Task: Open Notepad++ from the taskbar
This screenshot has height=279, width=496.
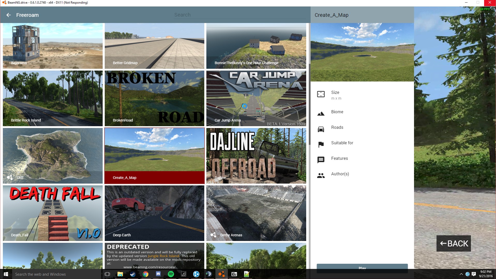Action: pyautogui.click(x=247, y=274)
